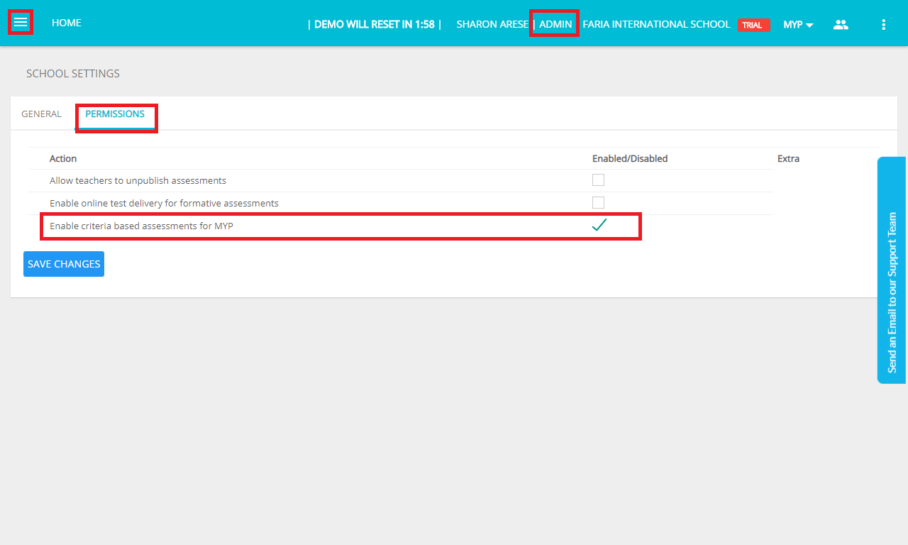
Task: Click the demo reset countdown timer
Action: coord(374,24)
